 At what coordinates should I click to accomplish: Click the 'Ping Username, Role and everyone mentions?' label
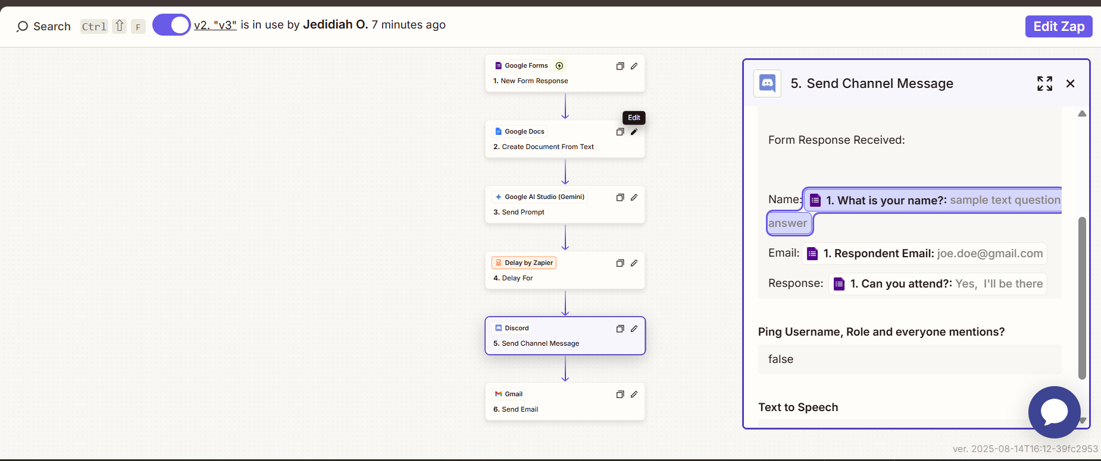point(881,332)
